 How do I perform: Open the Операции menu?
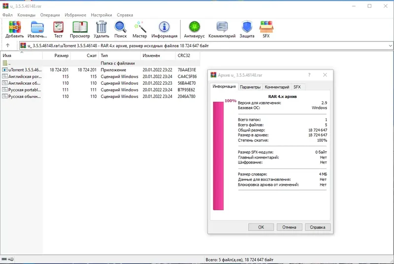pyautogui.click(x=50, y=15)
